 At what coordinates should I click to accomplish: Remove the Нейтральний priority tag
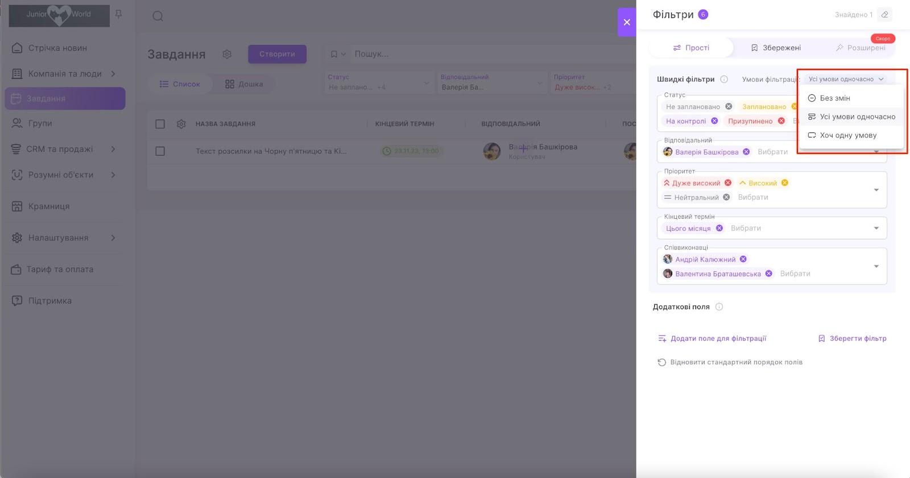click(x=726, y=197)
